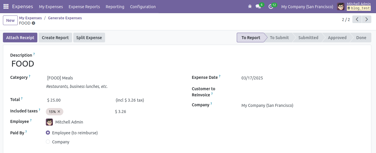Go to next record arrow

(x=366, y=20)
